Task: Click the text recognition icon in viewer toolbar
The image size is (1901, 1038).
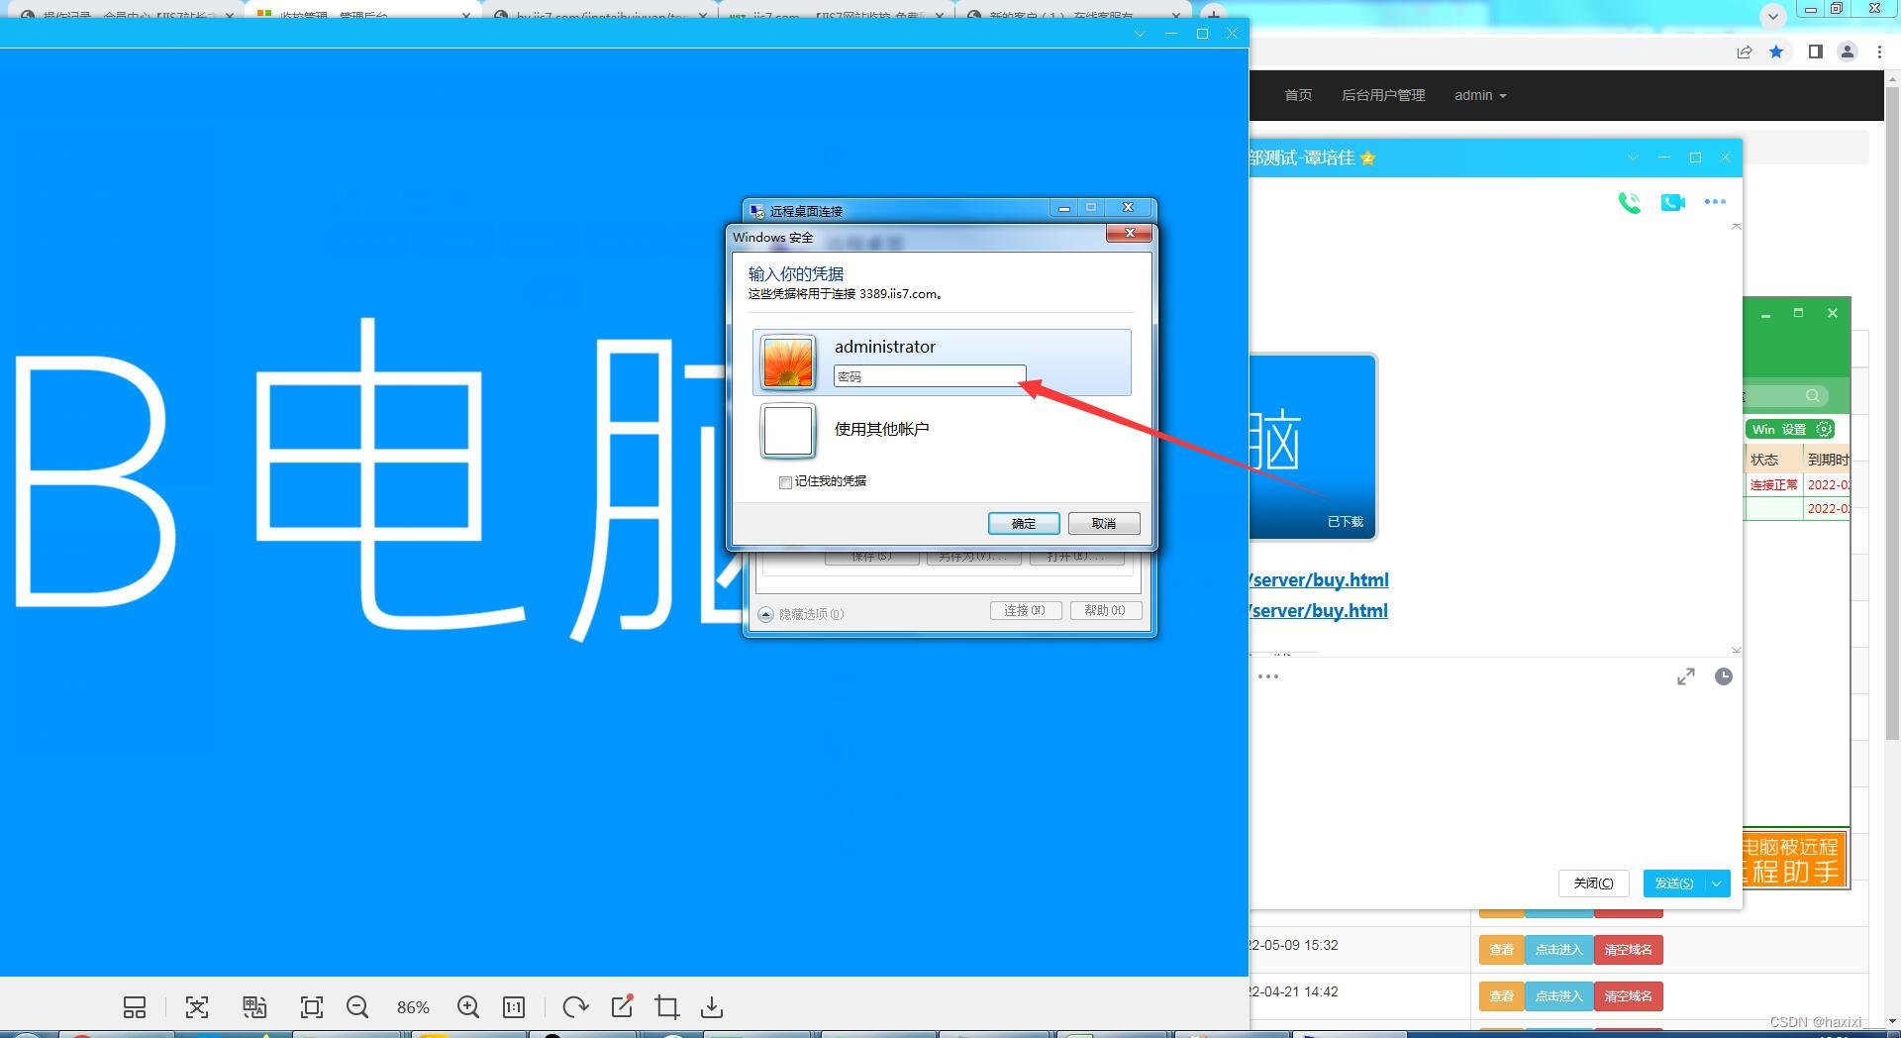Action: (197, 1007)
